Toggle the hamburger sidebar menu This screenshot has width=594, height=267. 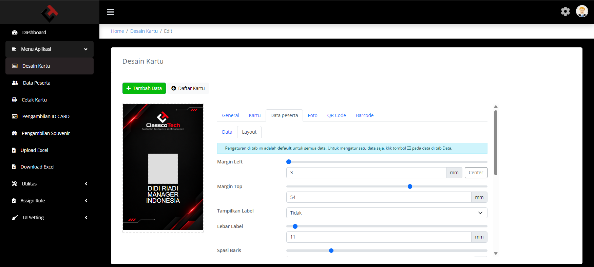pyautogui.click(x=110, y=12)
